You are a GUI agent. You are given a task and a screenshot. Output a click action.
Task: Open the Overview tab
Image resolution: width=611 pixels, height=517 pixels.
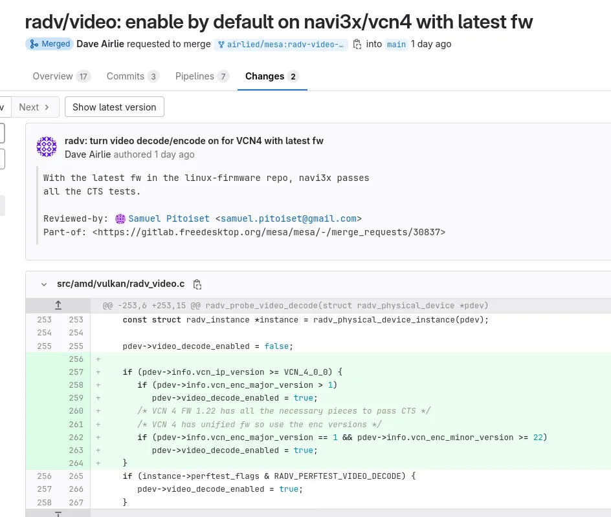point(61,76)
